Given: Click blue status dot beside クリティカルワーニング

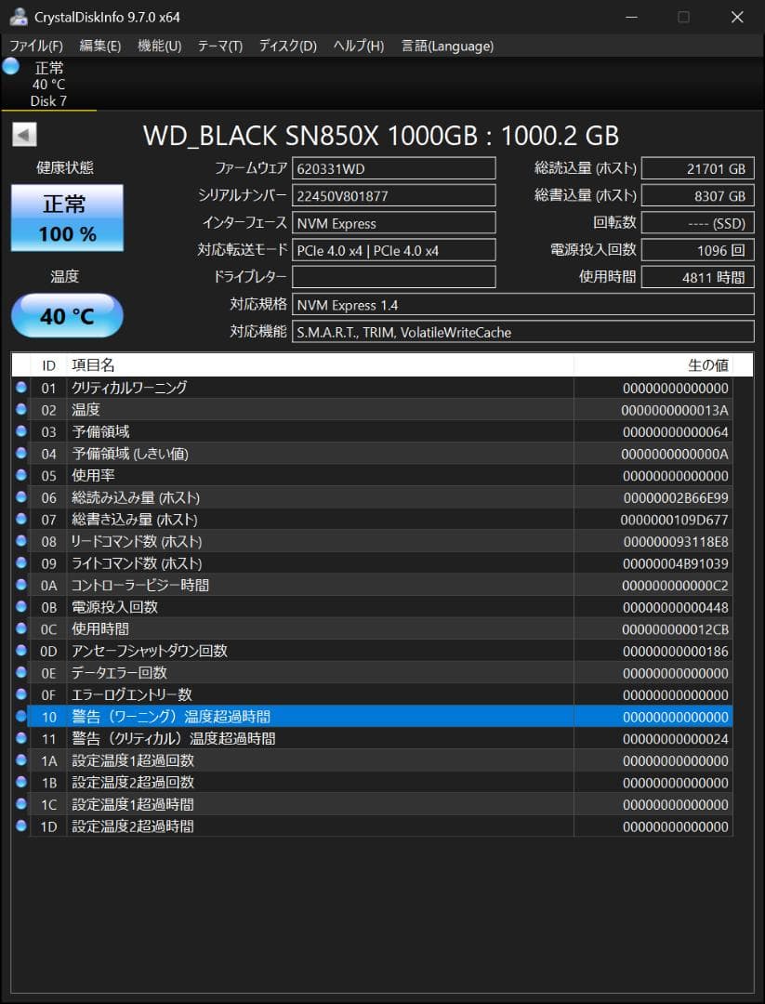Looking at the screenshot, I should [20, 388].
